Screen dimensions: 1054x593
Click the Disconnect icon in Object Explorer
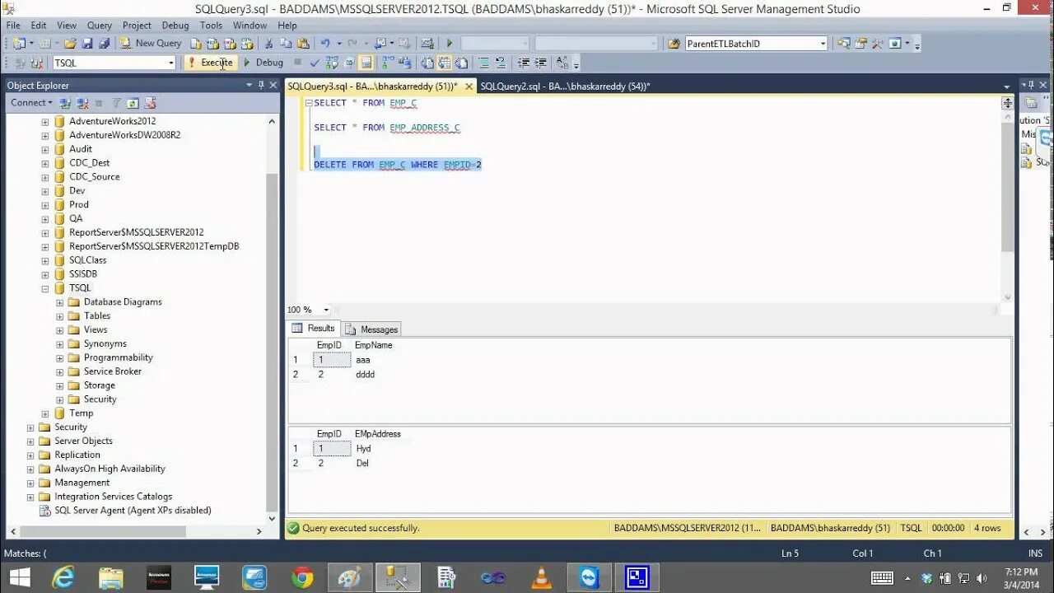(x=82, y=103)
